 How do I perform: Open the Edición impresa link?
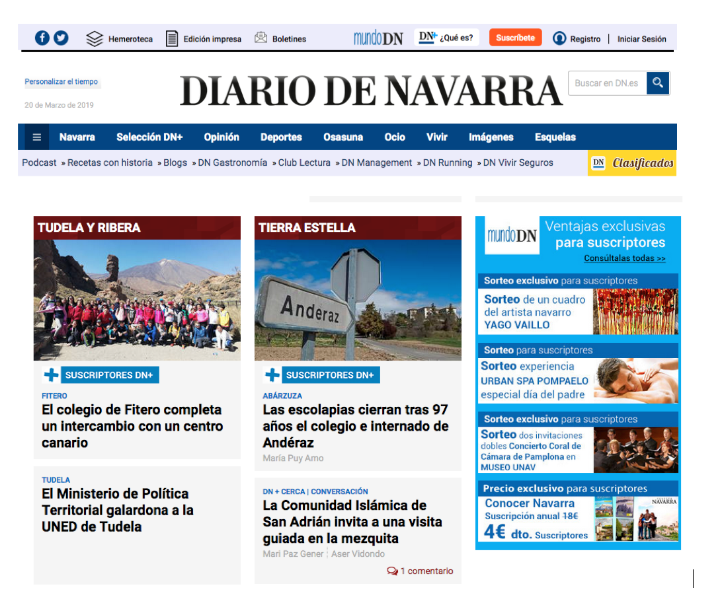click(x=212, y=39)
